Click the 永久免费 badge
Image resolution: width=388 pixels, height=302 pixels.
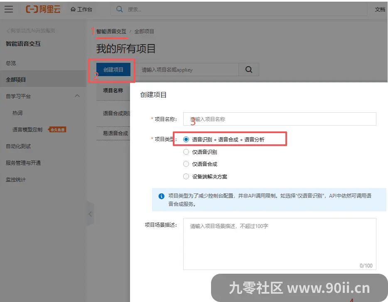coord(57,129)
